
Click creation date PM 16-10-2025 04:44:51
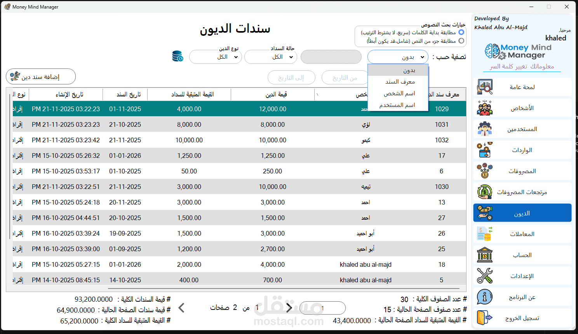[x=66, y=218]
